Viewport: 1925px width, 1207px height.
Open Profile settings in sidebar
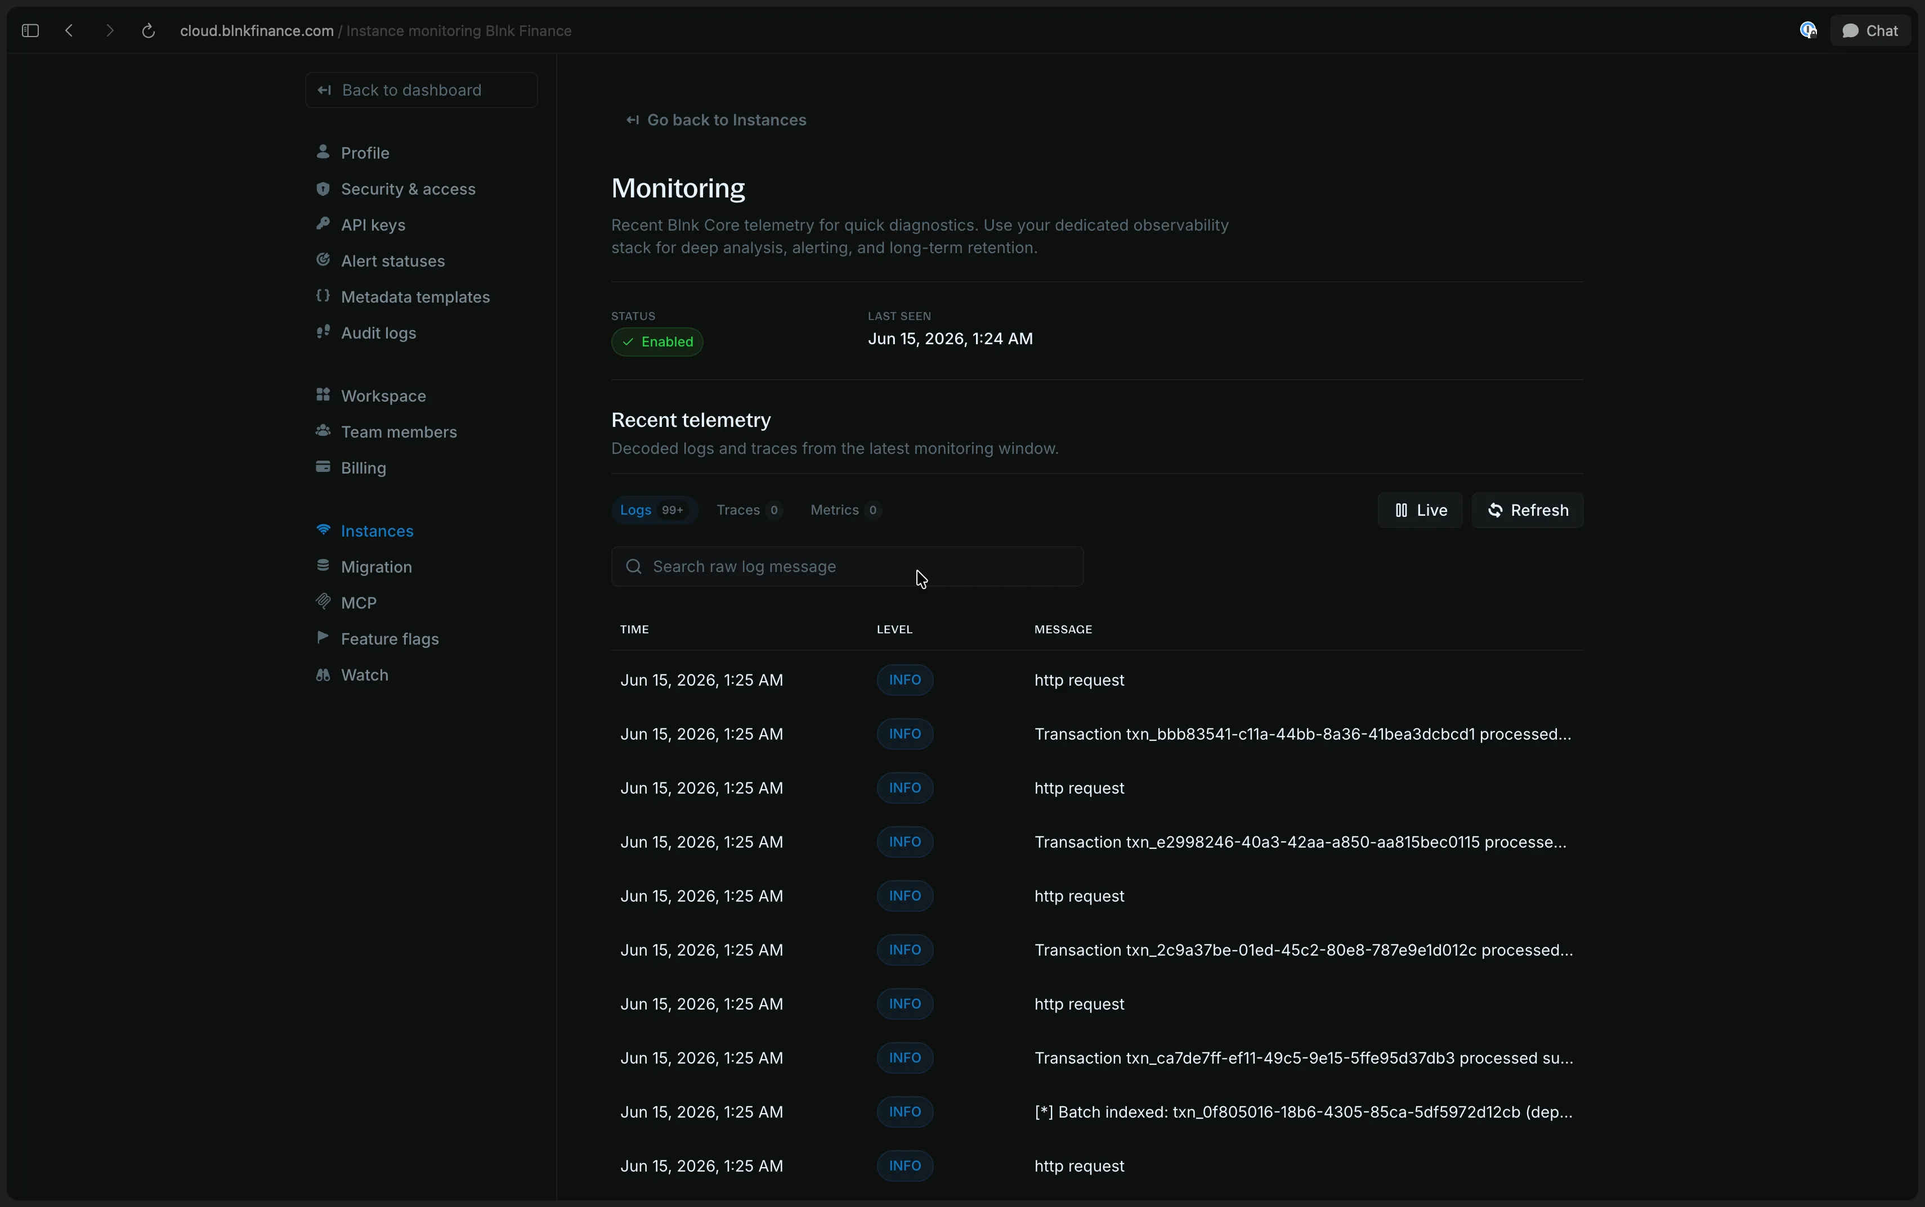point(365,152)
